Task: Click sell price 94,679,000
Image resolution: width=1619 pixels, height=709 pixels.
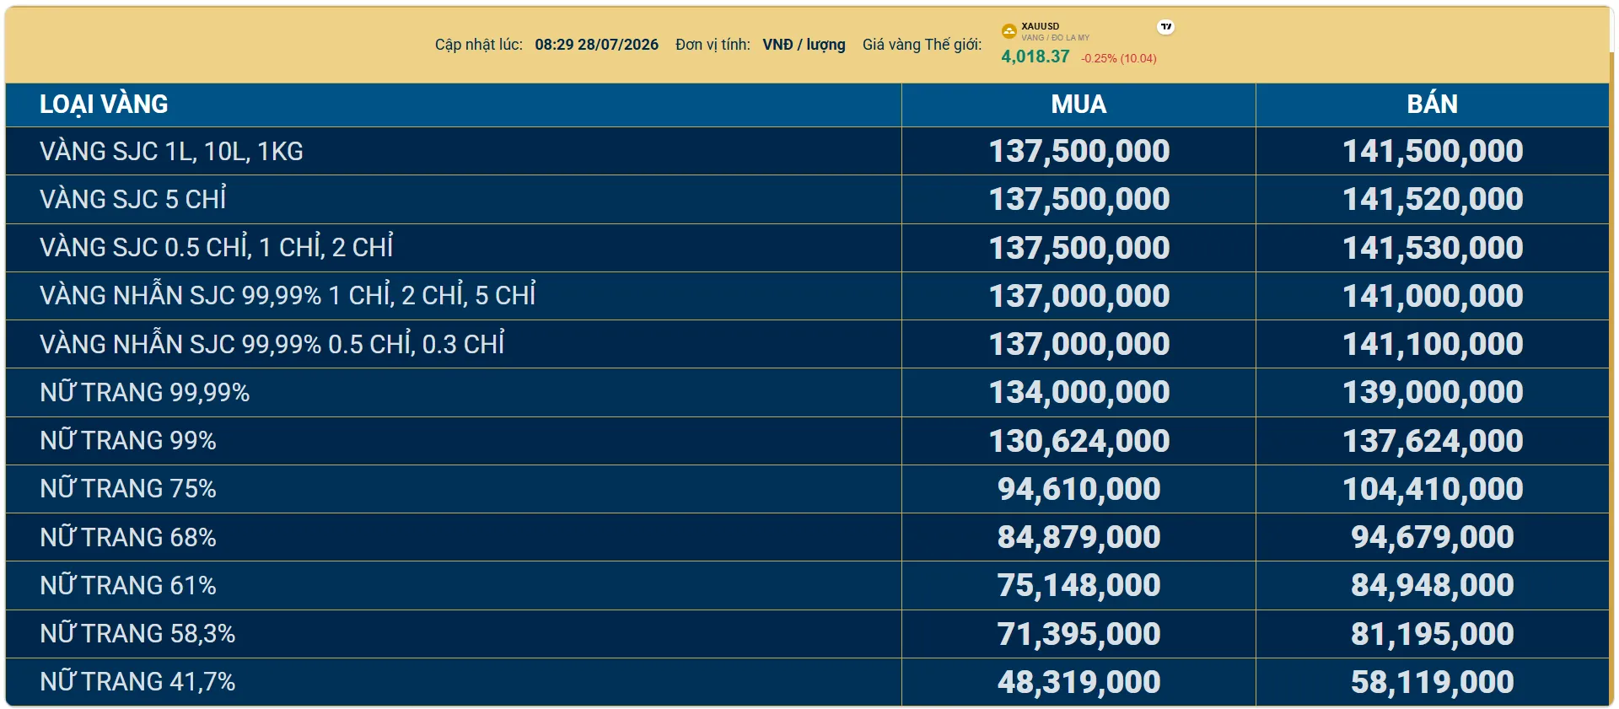Action: click(1433, 537)
